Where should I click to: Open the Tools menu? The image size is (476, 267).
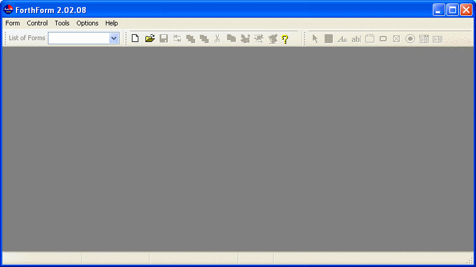coord(62,23)
